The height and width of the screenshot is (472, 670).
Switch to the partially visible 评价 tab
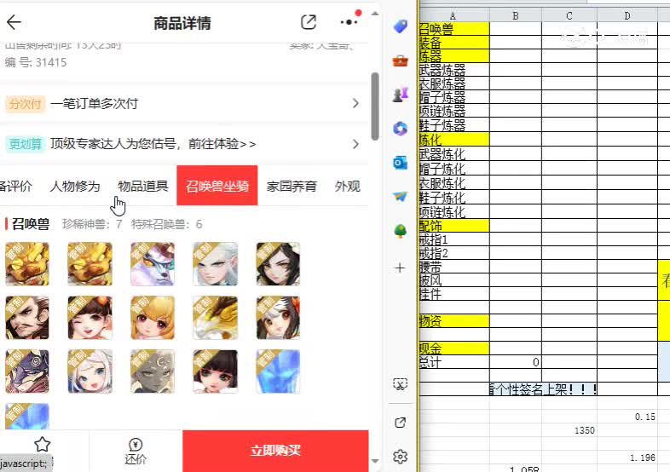[16, 187]
